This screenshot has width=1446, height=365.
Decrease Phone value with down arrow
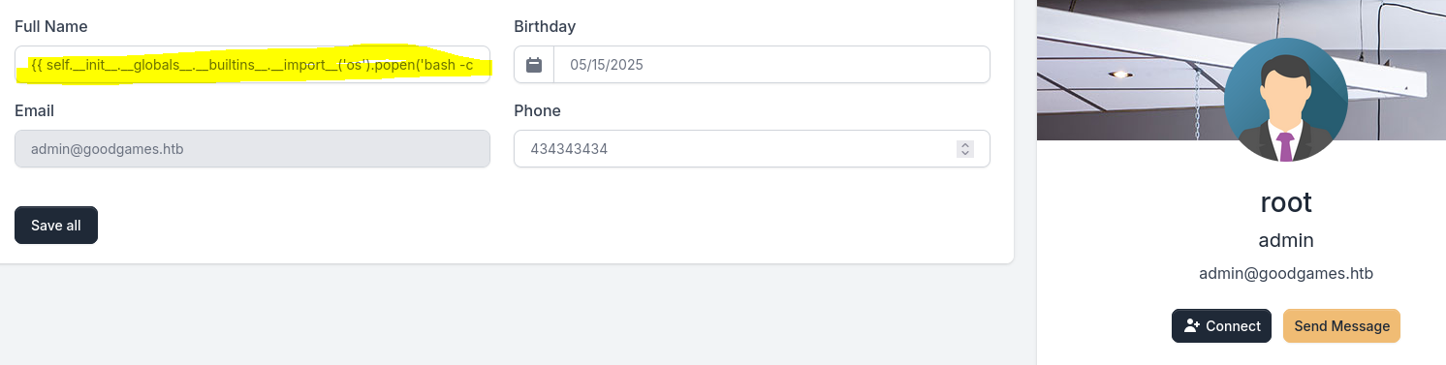point(964,153)
